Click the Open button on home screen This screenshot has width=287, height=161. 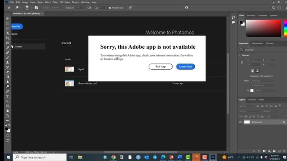point(14,34)
